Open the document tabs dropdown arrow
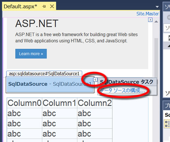 (x=157, y=7)
